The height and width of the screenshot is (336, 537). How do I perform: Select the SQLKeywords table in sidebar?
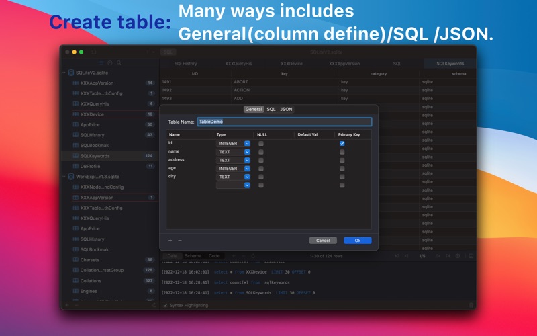109,156
